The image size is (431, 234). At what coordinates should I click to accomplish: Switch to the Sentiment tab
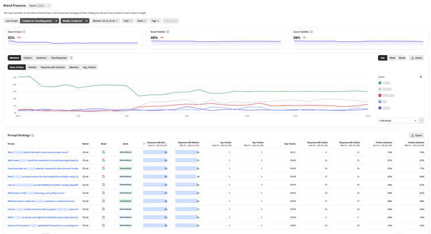click(x=41, y=58)
